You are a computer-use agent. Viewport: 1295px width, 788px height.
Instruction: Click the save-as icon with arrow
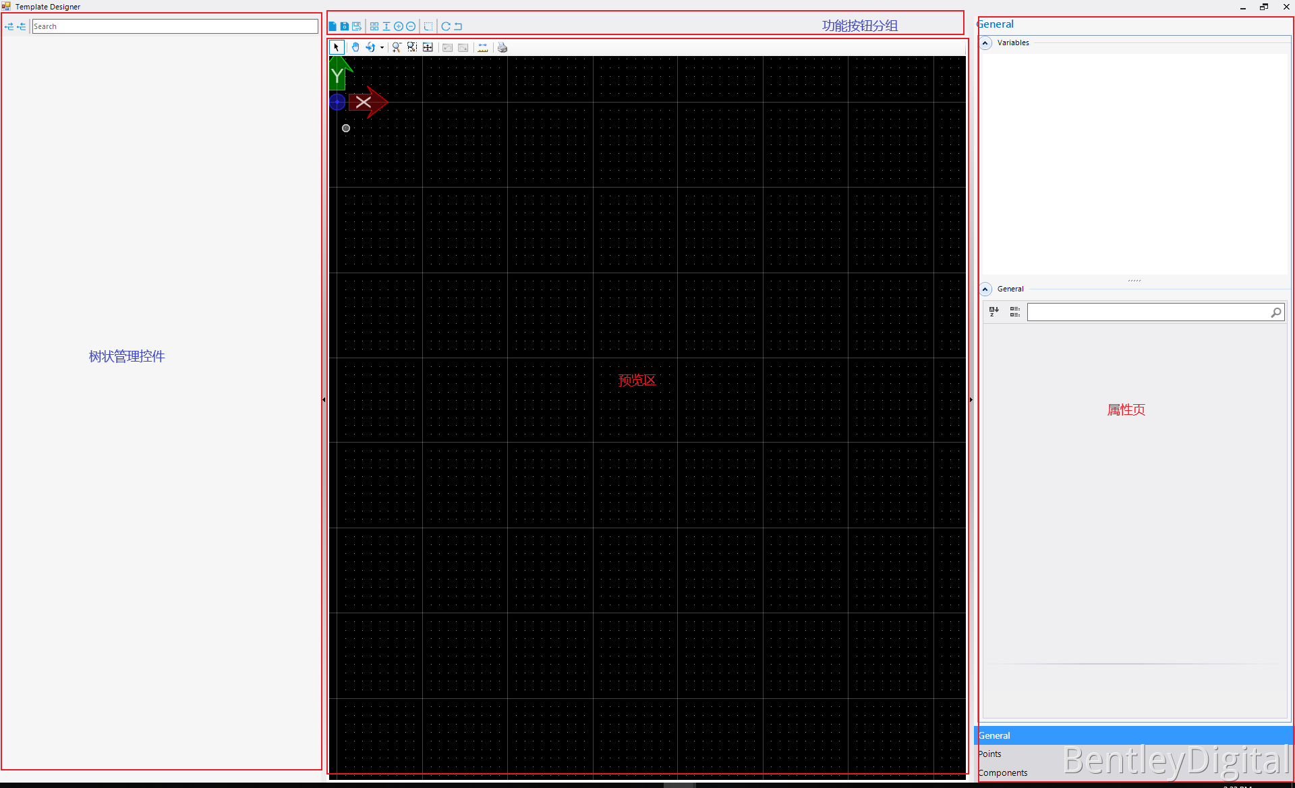point(356,26)
